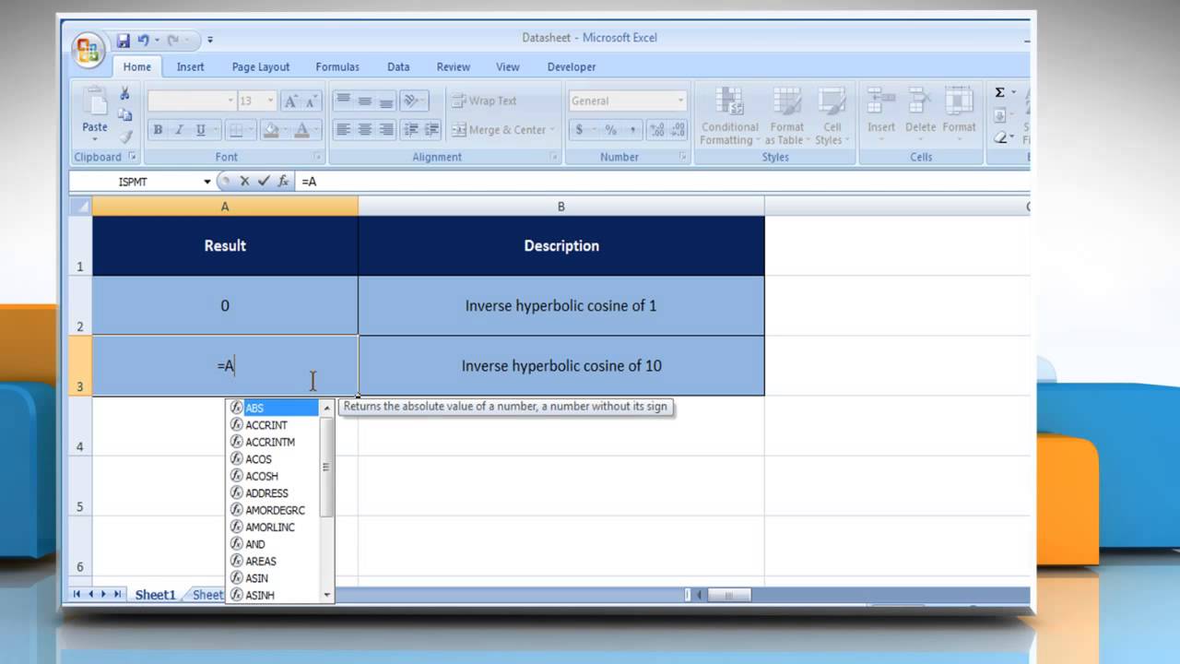
Task: Open the View ribbon tab
Action: [508, 66]
